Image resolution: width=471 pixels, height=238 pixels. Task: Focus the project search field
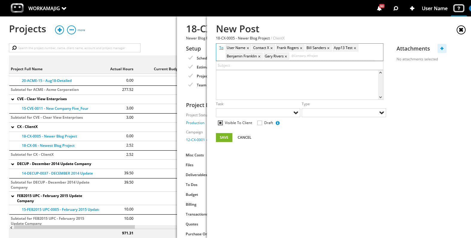click(75, 48)
